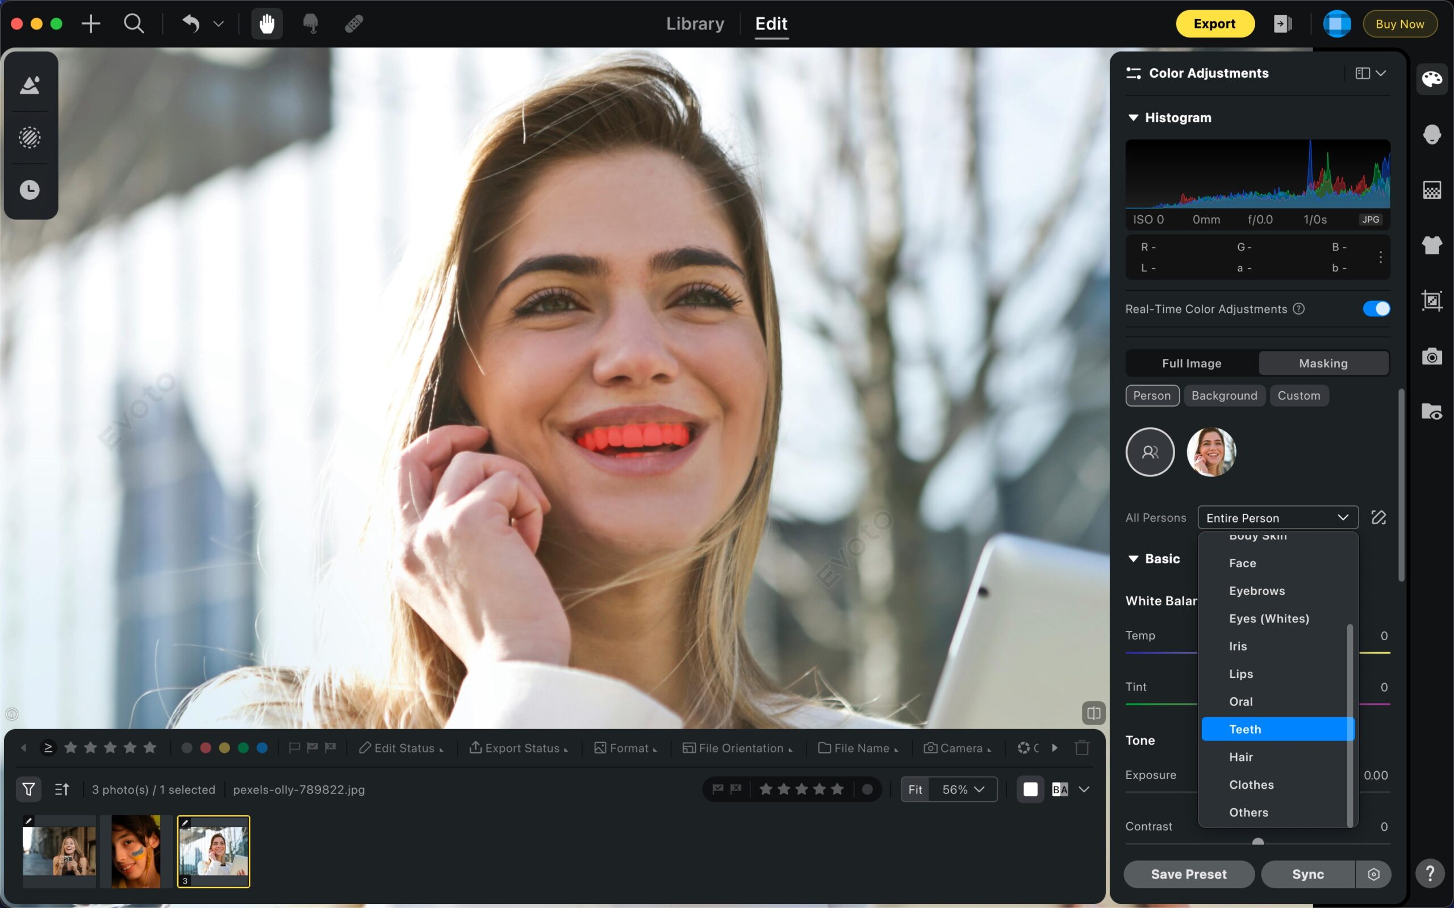Collapse the Histogram section
This screenshot has width=1454, height=908.
(1133, 118)
